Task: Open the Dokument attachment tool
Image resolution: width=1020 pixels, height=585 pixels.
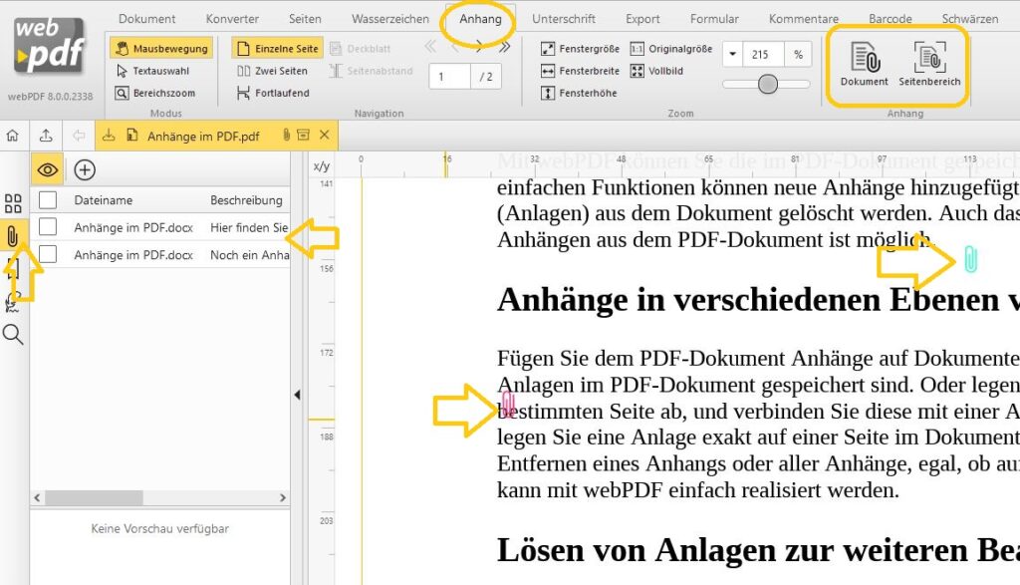Action: pyautogui.click(x=863, y=65)
